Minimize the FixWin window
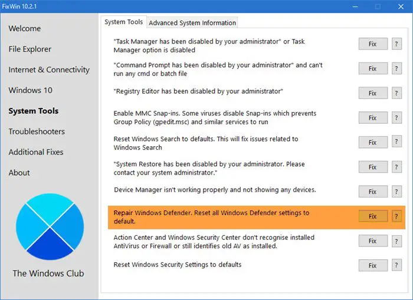 [355, 6]
